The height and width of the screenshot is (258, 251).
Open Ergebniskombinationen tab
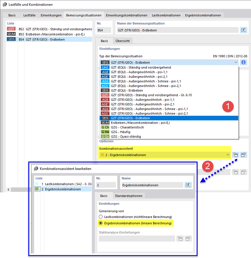tap(203, 15)
